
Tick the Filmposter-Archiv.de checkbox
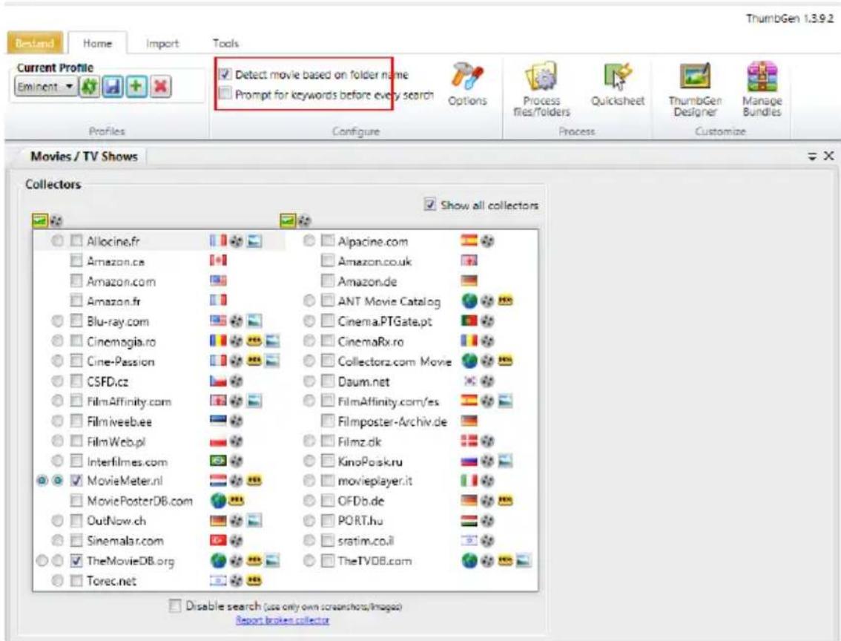tap(327, 421)
